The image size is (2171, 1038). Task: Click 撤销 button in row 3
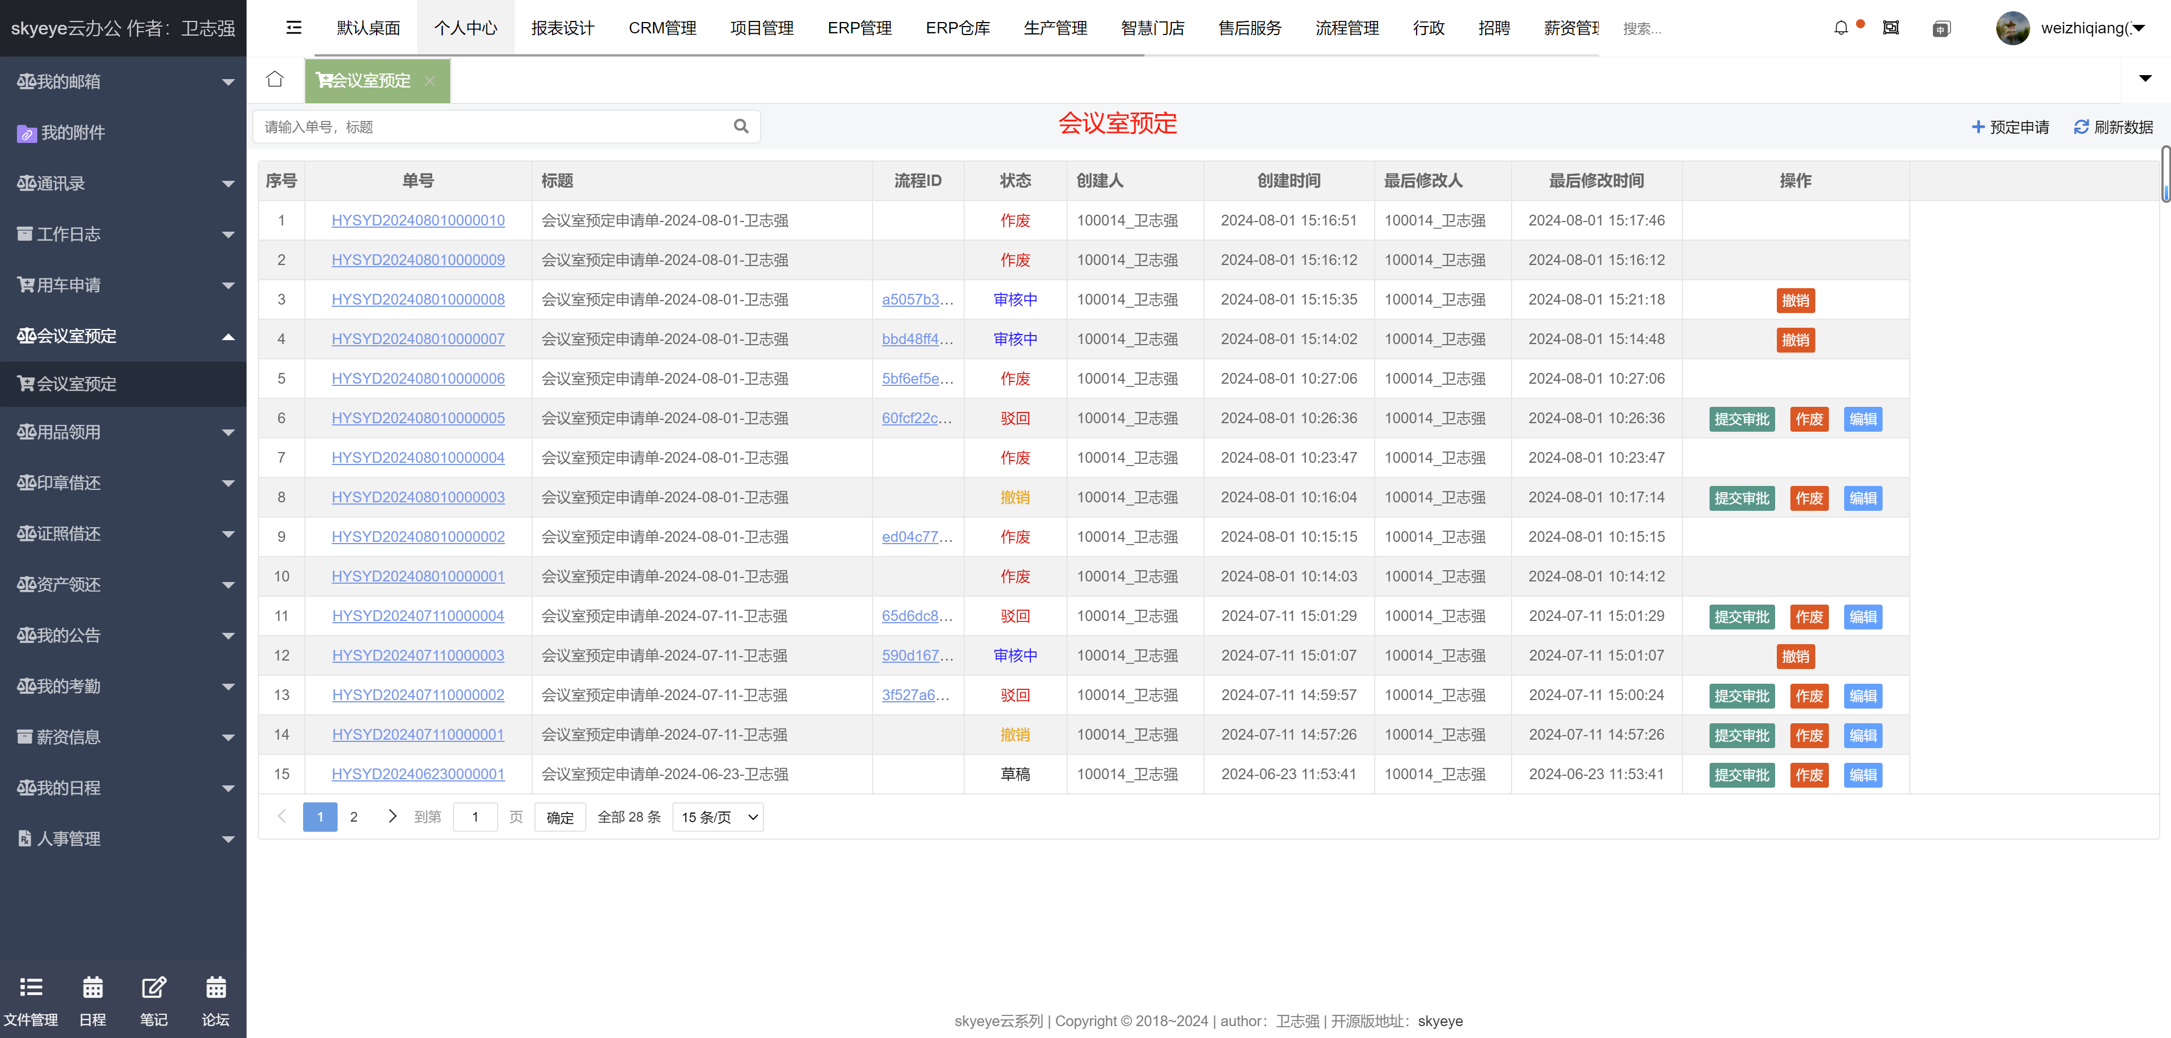[1795, 301]
